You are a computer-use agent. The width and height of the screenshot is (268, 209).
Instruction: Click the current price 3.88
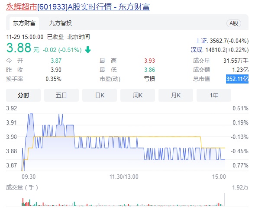coord(19,48)
